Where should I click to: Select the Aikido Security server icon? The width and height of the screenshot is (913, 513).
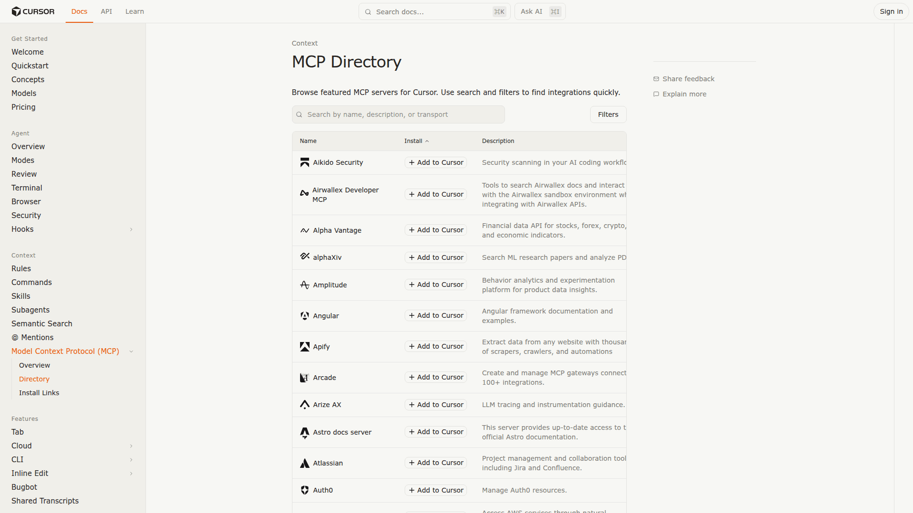304,162
